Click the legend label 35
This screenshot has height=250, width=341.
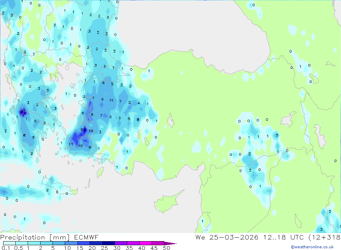[129, 248]
